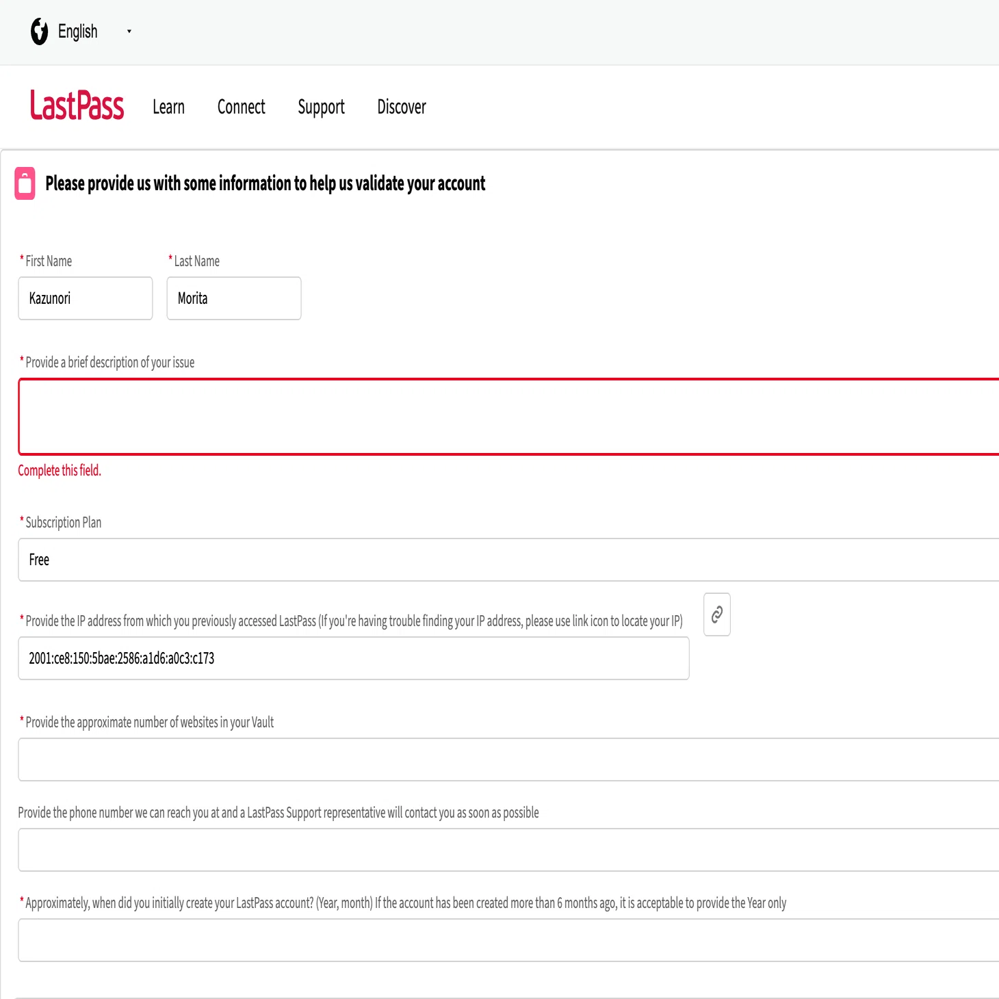Open the Support menu
The width and height of the screenshot is (999, 999).
click(321, 107)
